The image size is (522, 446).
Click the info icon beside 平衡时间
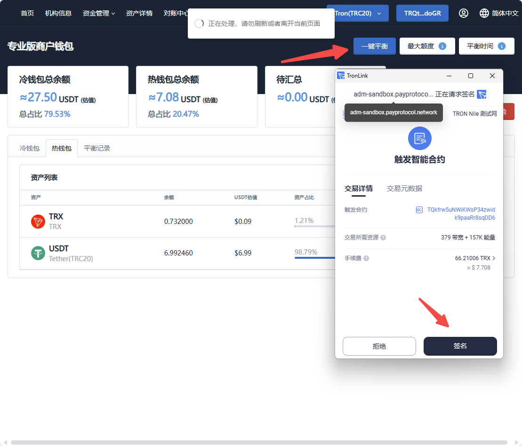pyautogui.click(x=502, y=46)
